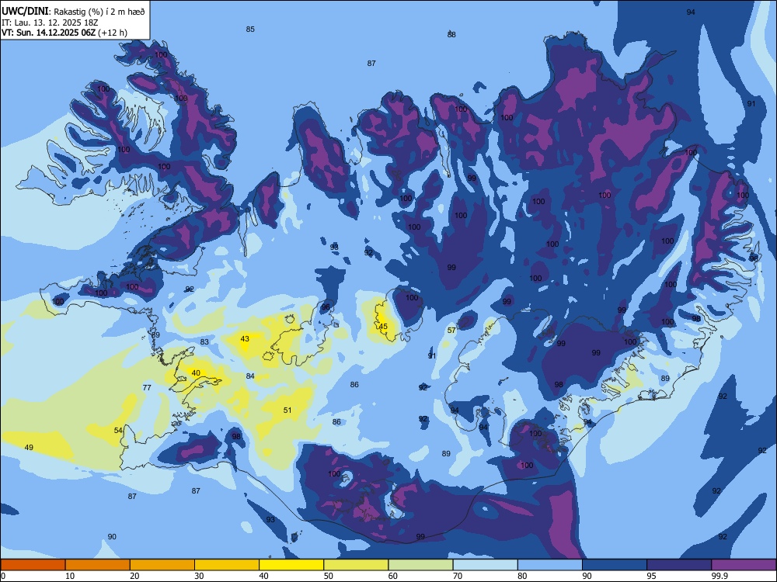Click the dark orange 0–10 legend segment
The height and width of the screenshot is (582, 777).
point(33,565)
